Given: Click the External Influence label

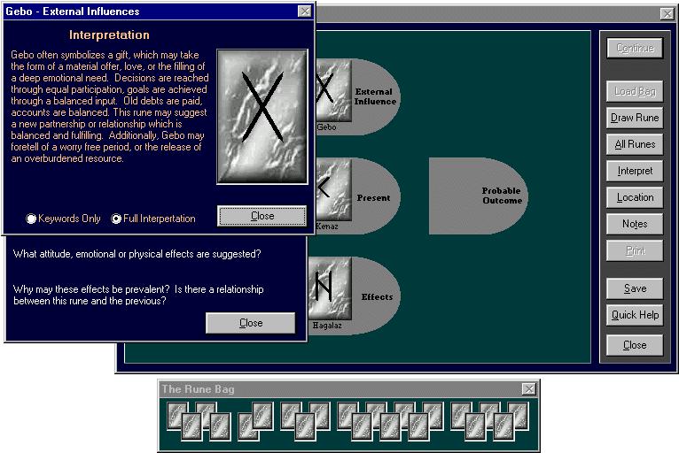Looking at the screenshot, I should (x=375, y=96).
